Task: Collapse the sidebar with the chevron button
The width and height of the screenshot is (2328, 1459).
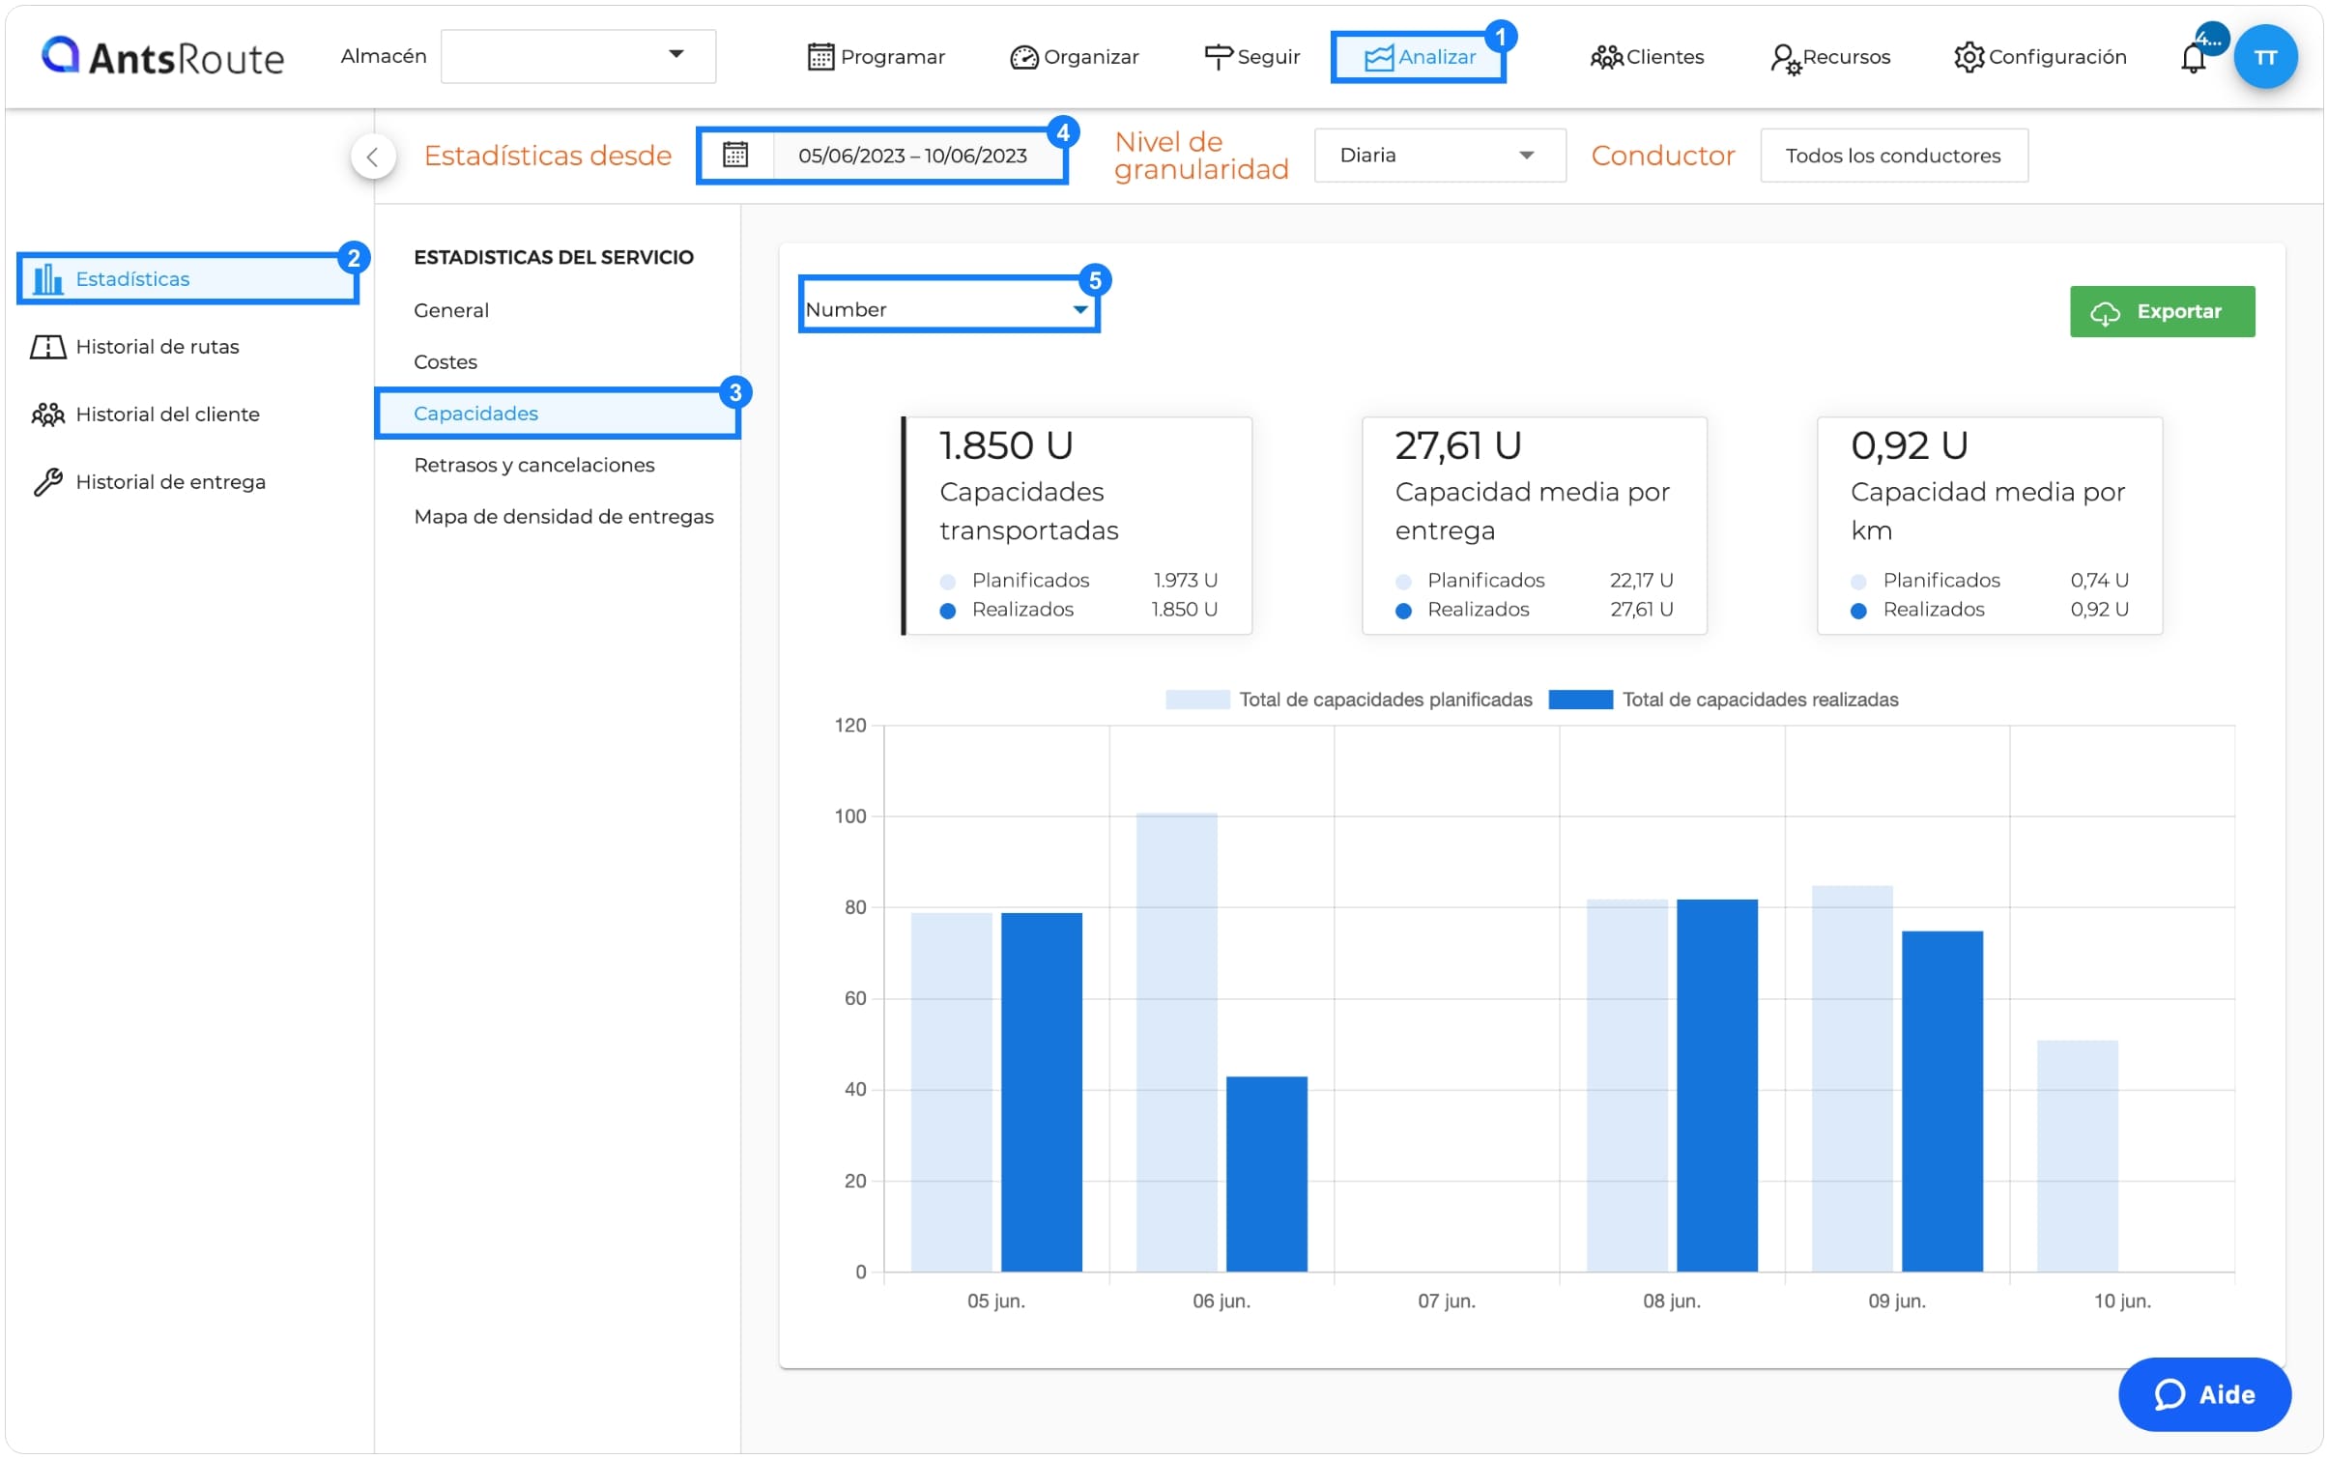Action: point(373,157)
